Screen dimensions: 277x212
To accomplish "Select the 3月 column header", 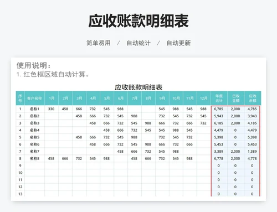I will [x=79, y=98].
